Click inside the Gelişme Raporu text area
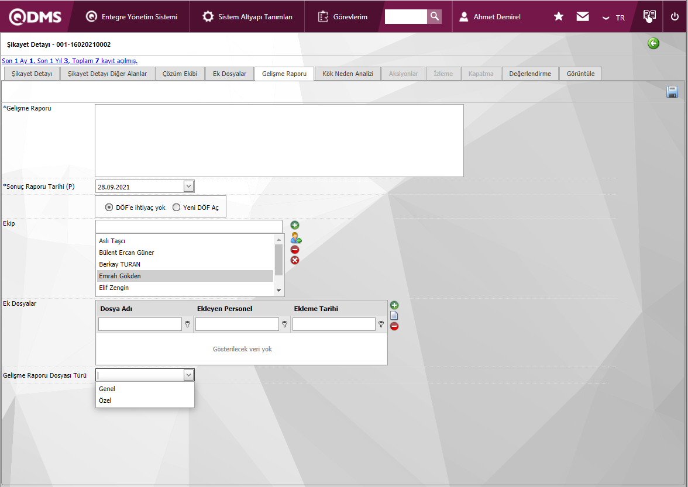 click(x=279, y=140)
